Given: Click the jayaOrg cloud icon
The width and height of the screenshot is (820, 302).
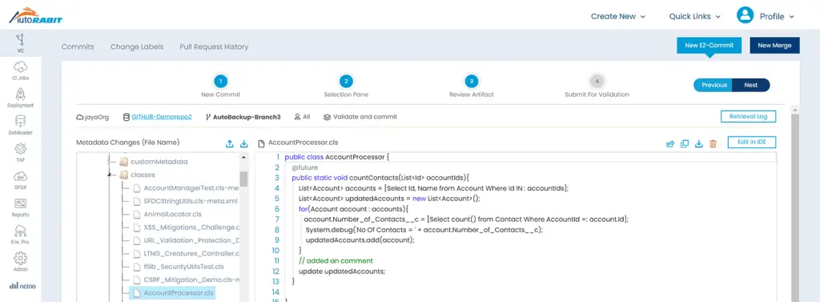Looking at the screenshot, I should [80, 117].
